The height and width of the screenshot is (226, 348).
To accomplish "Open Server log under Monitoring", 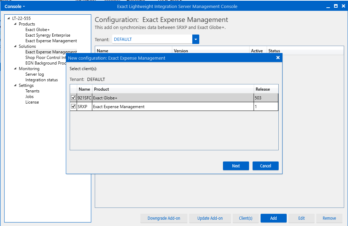I will click(34, 74).
